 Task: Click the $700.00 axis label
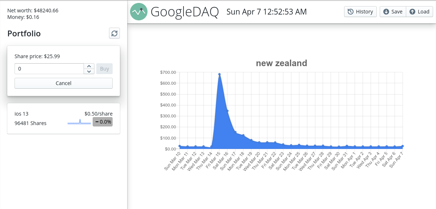(168, 72)
